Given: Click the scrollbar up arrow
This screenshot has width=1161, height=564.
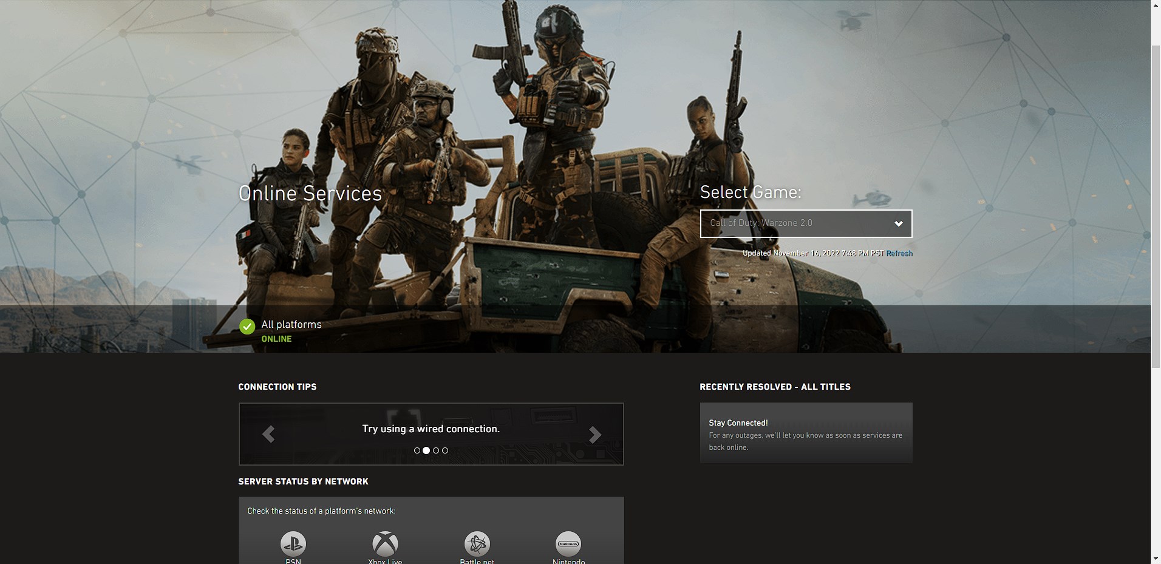Looking at the screenshot, I should 1156,5.
